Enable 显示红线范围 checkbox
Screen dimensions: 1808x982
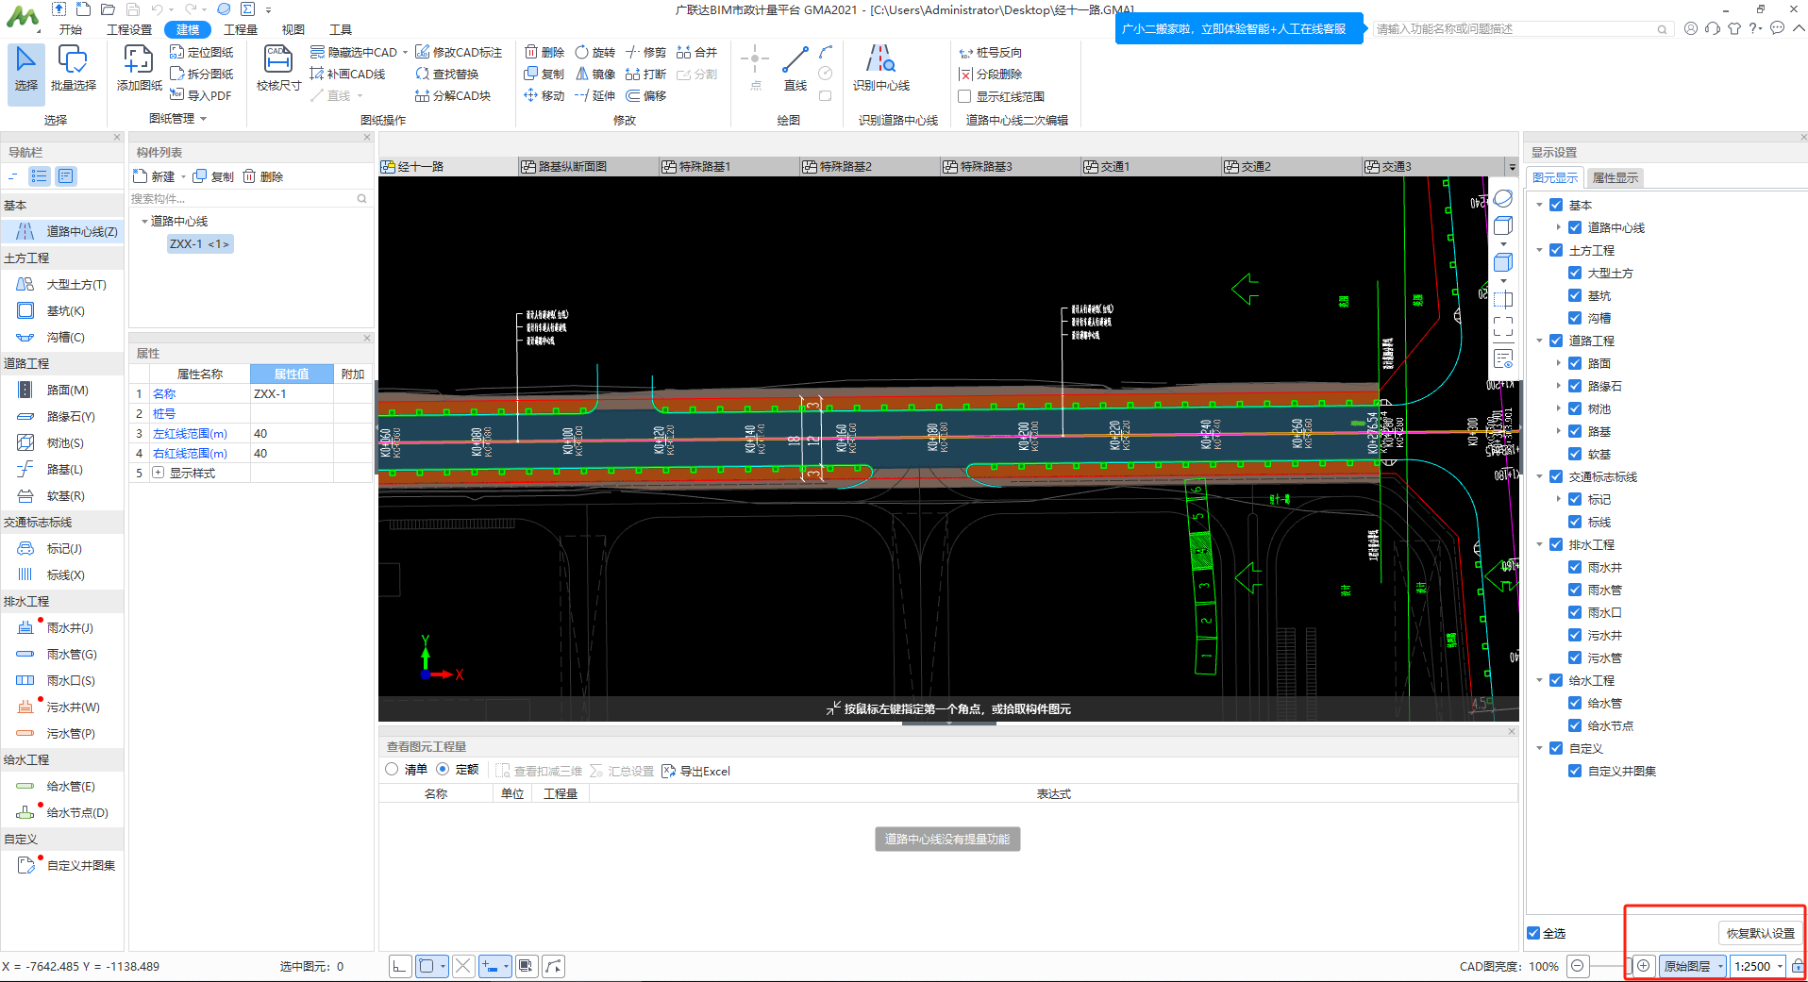point(964,96)
